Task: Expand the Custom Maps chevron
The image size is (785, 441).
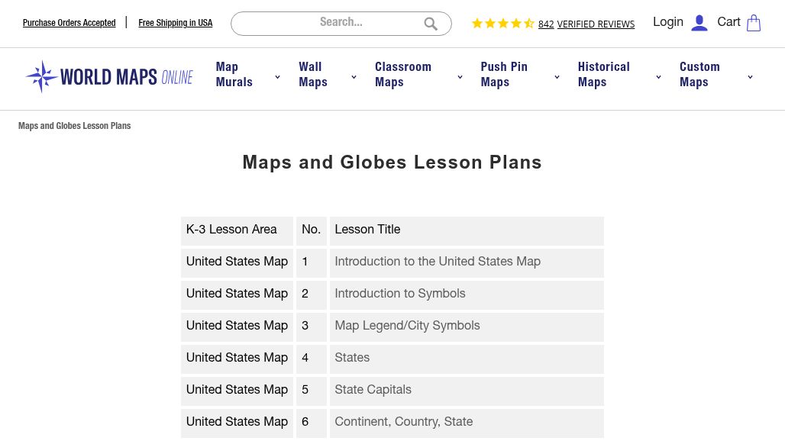Action: tap(750, 77)
